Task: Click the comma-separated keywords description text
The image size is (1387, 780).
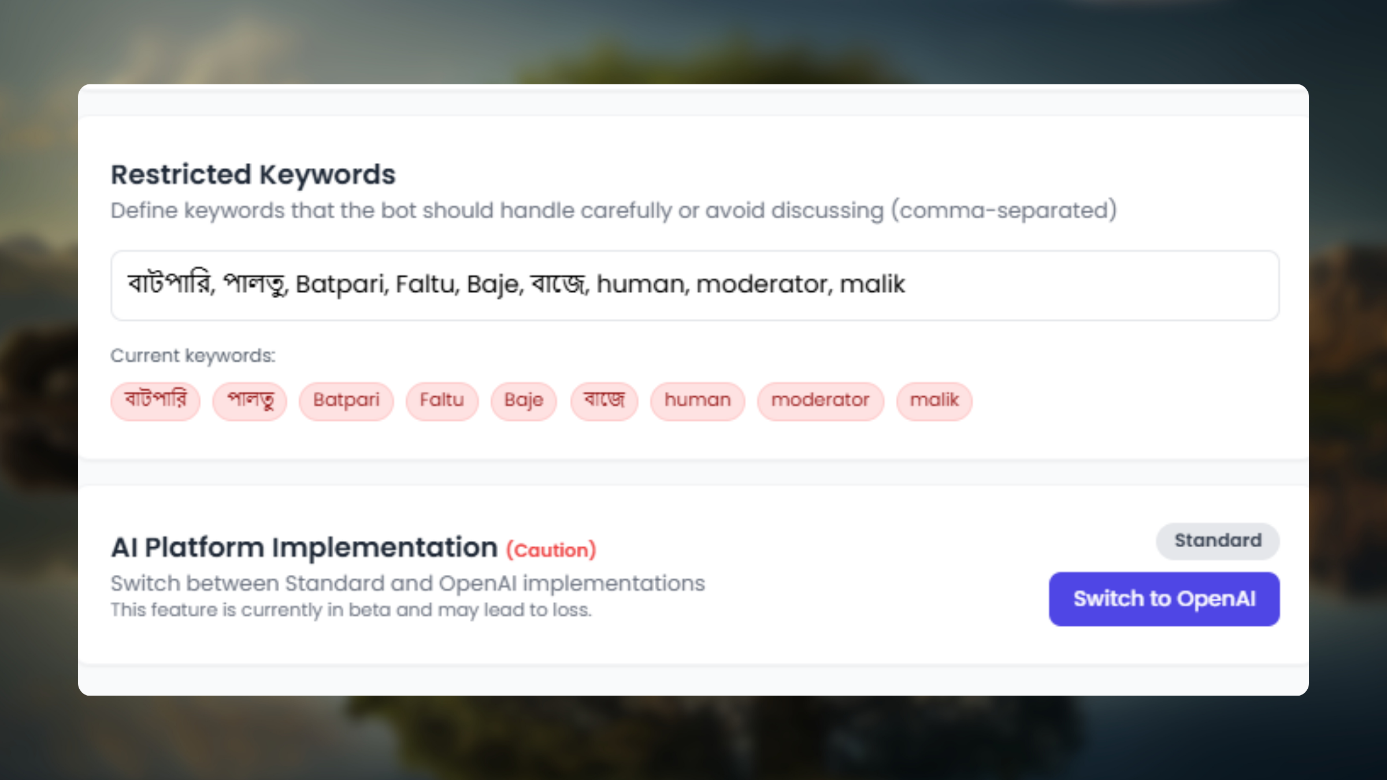Action: [x=613, y=210]
